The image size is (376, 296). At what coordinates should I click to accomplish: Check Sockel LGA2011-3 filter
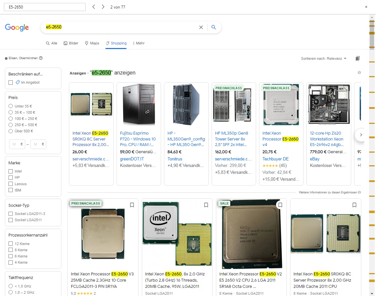tap(10, 213)
